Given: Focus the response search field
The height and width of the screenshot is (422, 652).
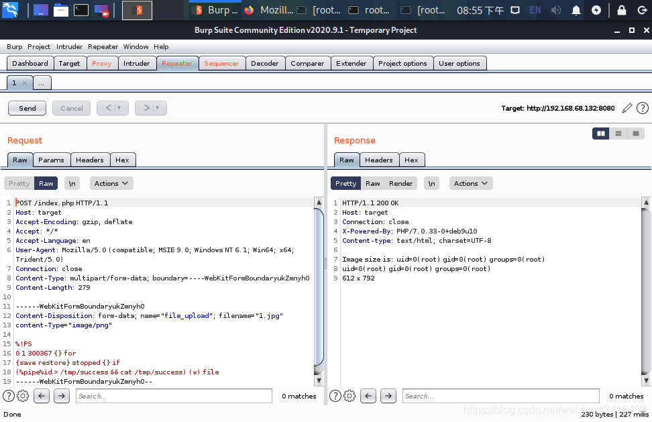Looking at the screenshot, I should pos(500,396).
